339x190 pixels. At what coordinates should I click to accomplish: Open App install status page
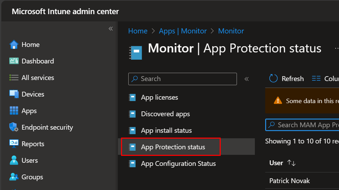166,131
